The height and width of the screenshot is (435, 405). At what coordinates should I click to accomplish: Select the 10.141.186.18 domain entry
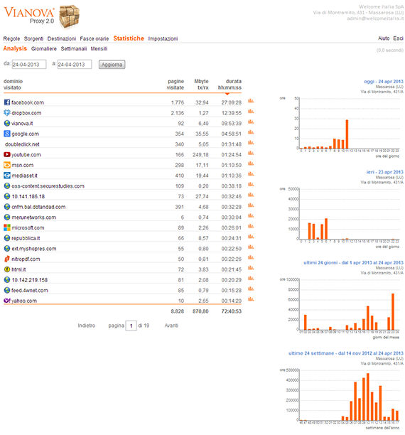point(28,196)
